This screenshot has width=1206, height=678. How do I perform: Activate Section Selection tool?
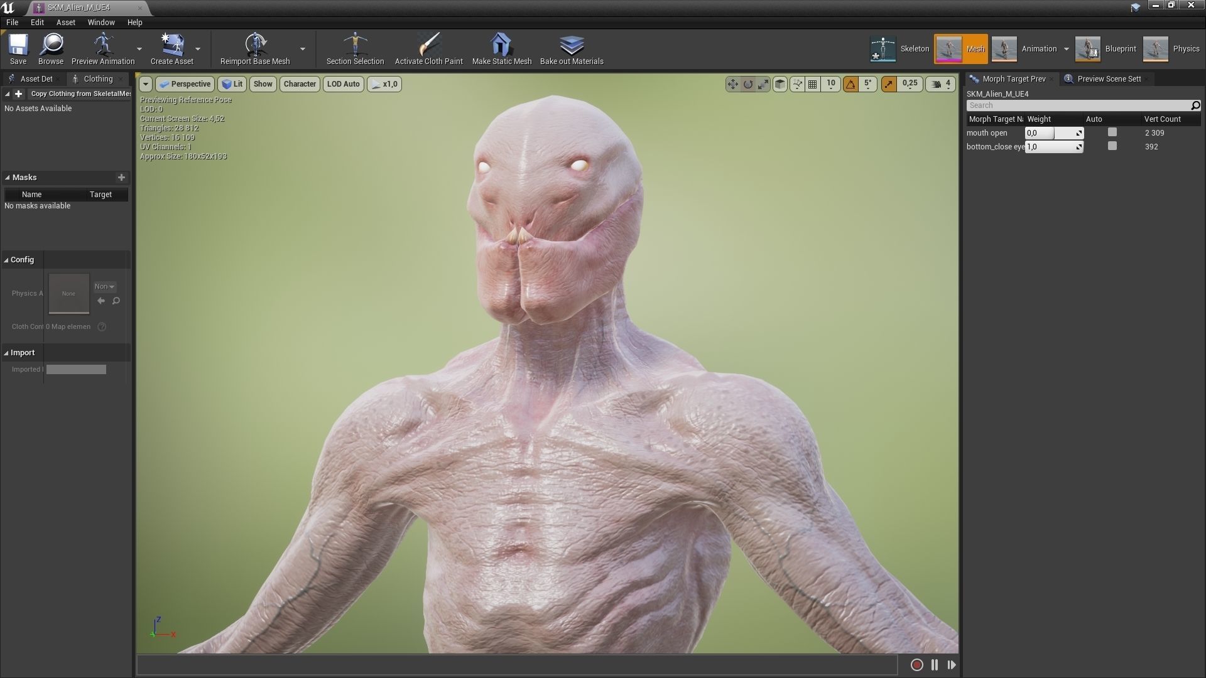(x=355, y=49)
